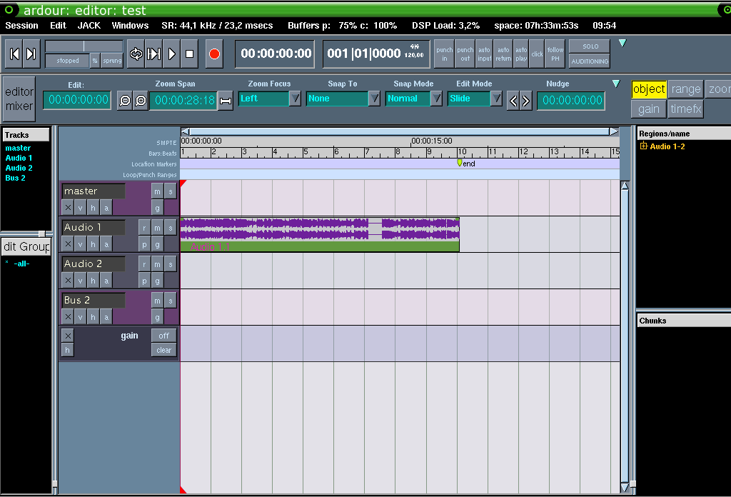Select the Audio 1.1 region
This screenshot has height=497, width=731.
[320, 234]
